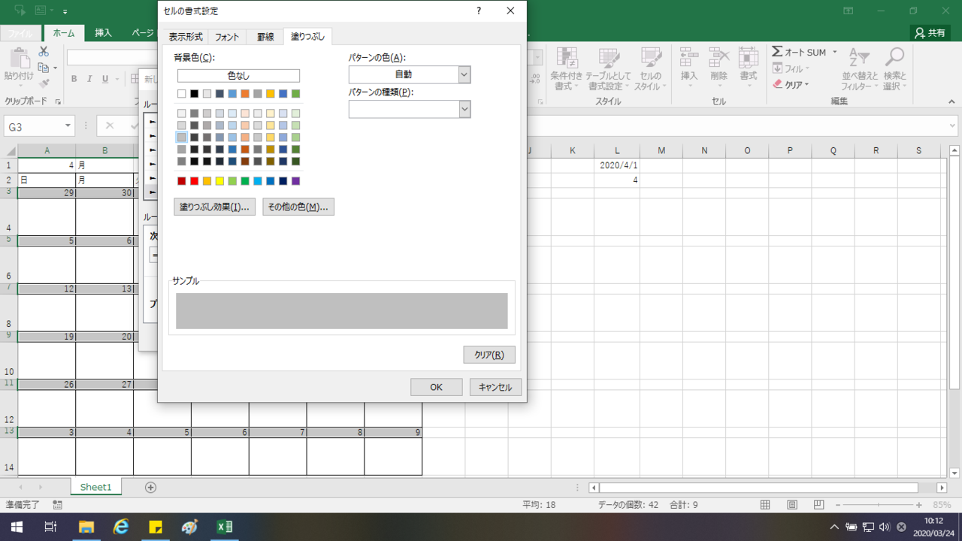
Task: Click the 塗りつぶし効果 button
Action: click(215, 207)
